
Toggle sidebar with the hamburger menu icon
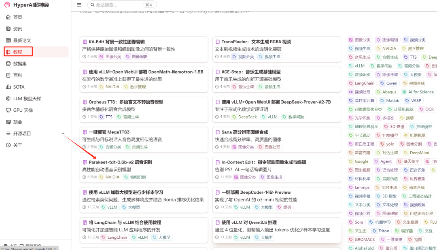[79, 5]
